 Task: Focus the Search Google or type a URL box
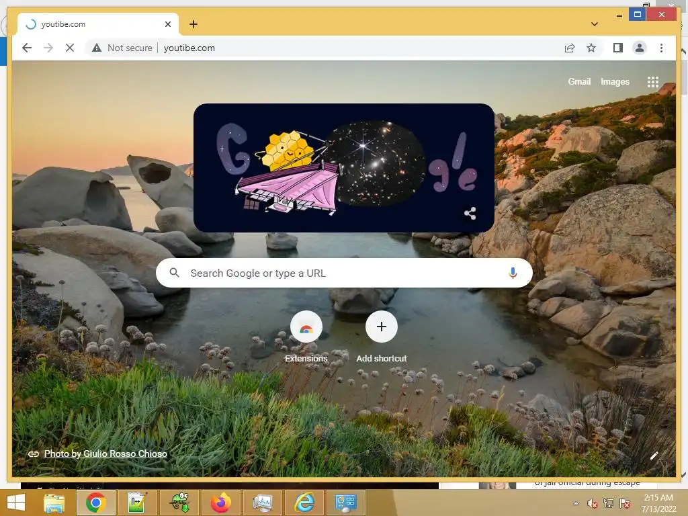(x=344, y=273)
